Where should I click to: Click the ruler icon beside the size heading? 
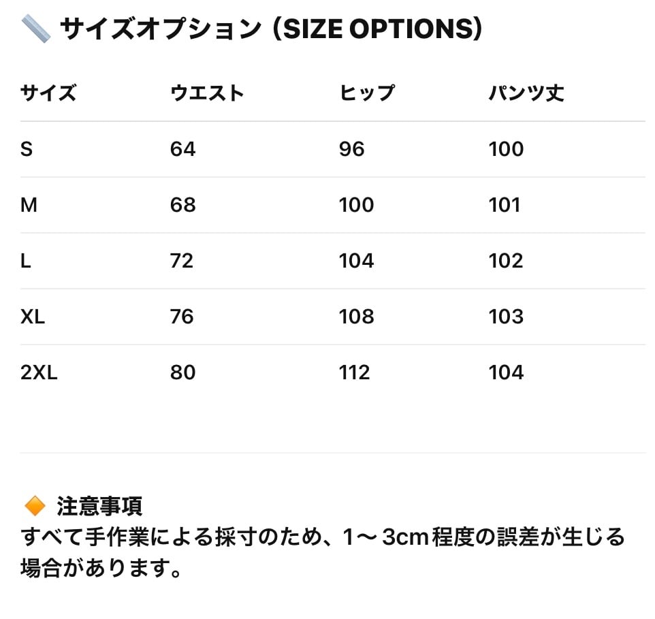click(x=35, y=29)
